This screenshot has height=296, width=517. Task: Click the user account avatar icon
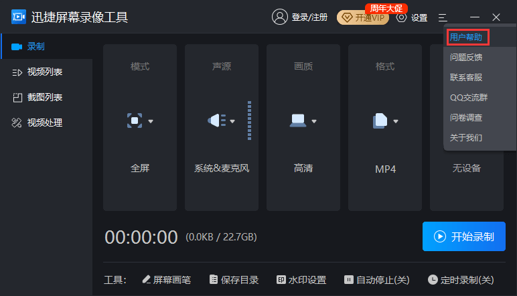(x=280, y=17)
